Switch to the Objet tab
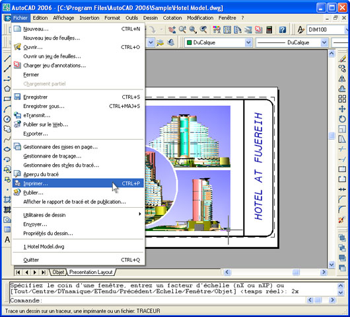This screenshot has width=350, height=317. tap(58, 272)
